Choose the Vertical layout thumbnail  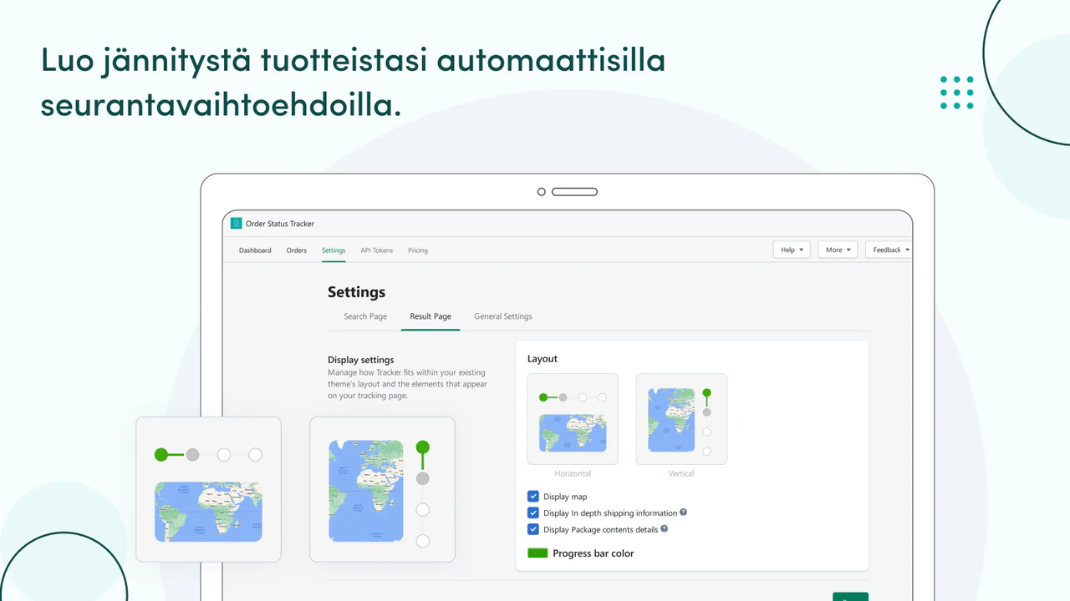tap(681, 419)
